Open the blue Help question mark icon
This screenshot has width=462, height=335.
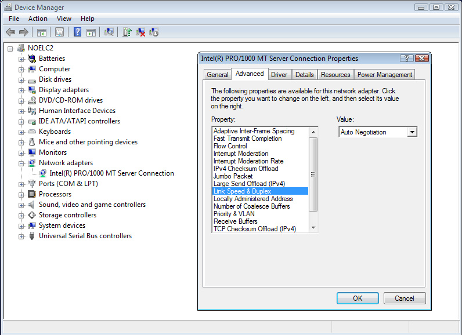[x=77, y=32]
